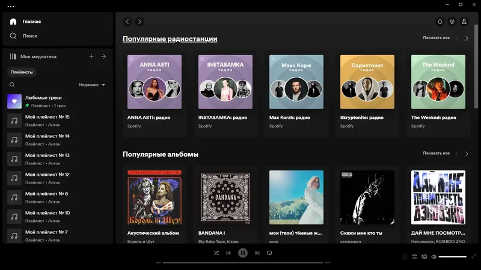
Task: Open user profile icon
Action: pyautogui.click(x=464, y=22)
